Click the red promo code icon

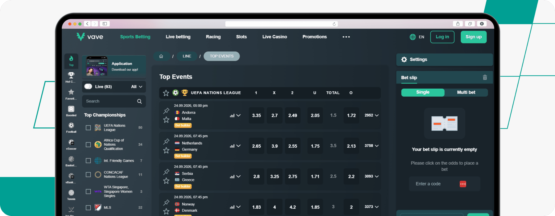(463, 184)
